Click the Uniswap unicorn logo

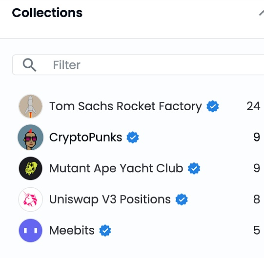click(x=30, y=199)
